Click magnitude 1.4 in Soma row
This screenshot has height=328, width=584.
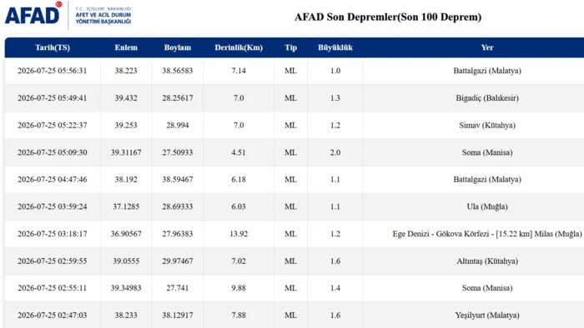tap(335, 288)
